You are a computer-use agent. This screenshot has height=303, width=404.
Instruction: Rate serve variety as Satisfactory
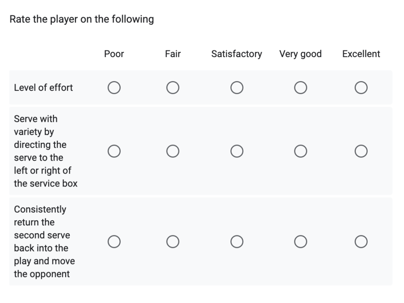tap(237, 151)
